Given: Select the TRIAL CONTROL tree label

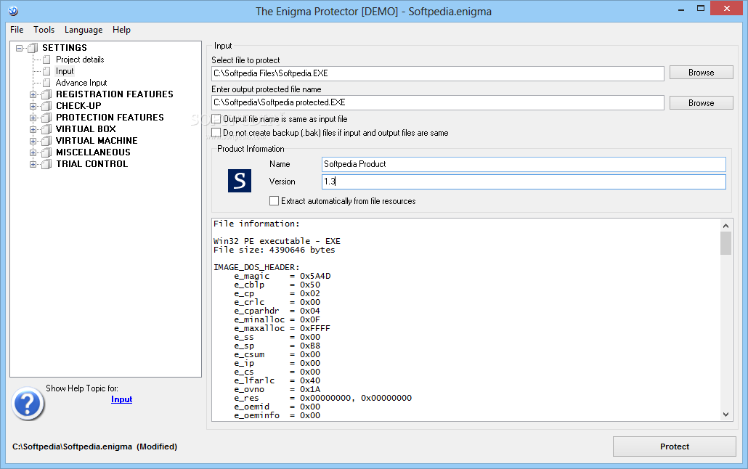Looking at the screenshot, I should pos(92,164).
